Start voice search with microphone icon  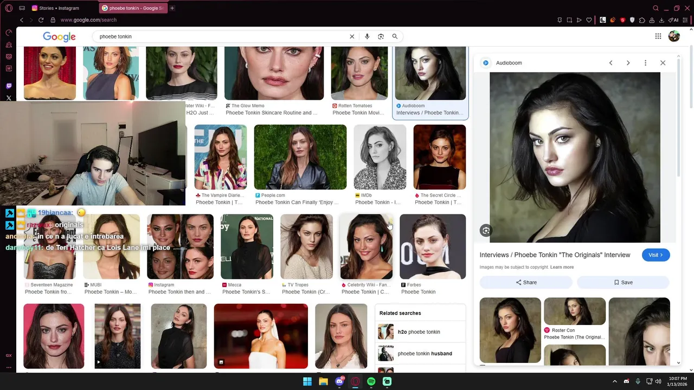pos(367,36)
